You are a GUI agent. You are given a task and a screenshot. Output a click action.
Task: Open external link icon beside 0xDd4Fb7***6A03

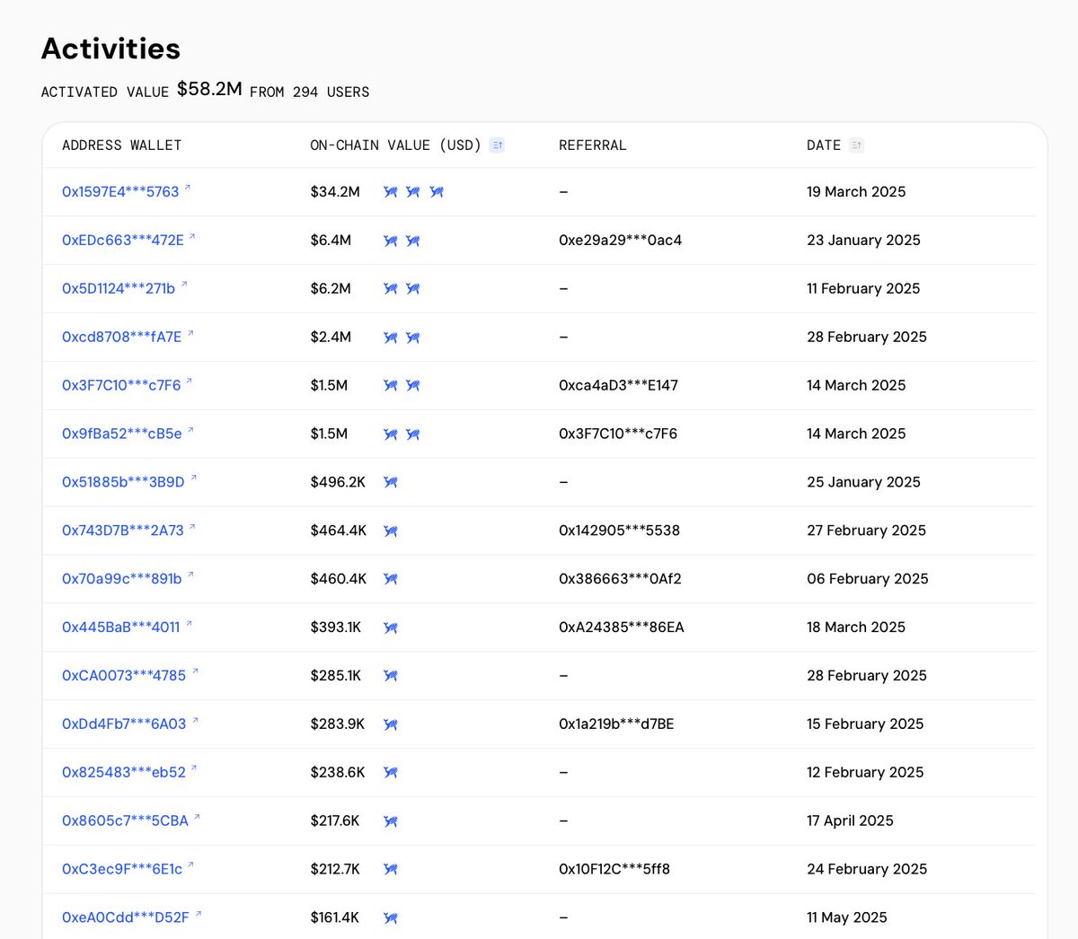[195, 721]
